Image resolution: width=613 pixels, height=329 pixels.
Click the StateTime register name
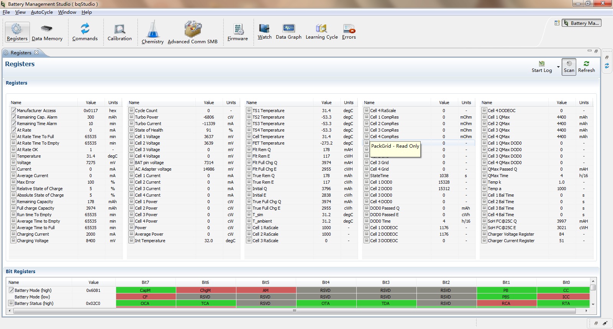[x=379, y=176]
